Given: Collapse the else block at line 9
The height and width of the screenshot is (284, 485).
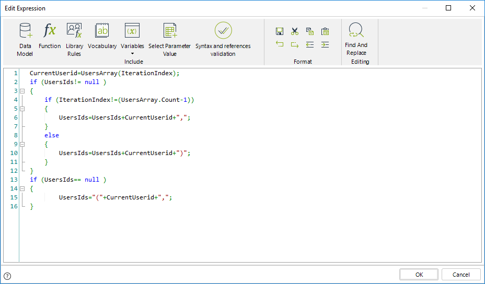Looking at the screenshot, I should [22, 144].
